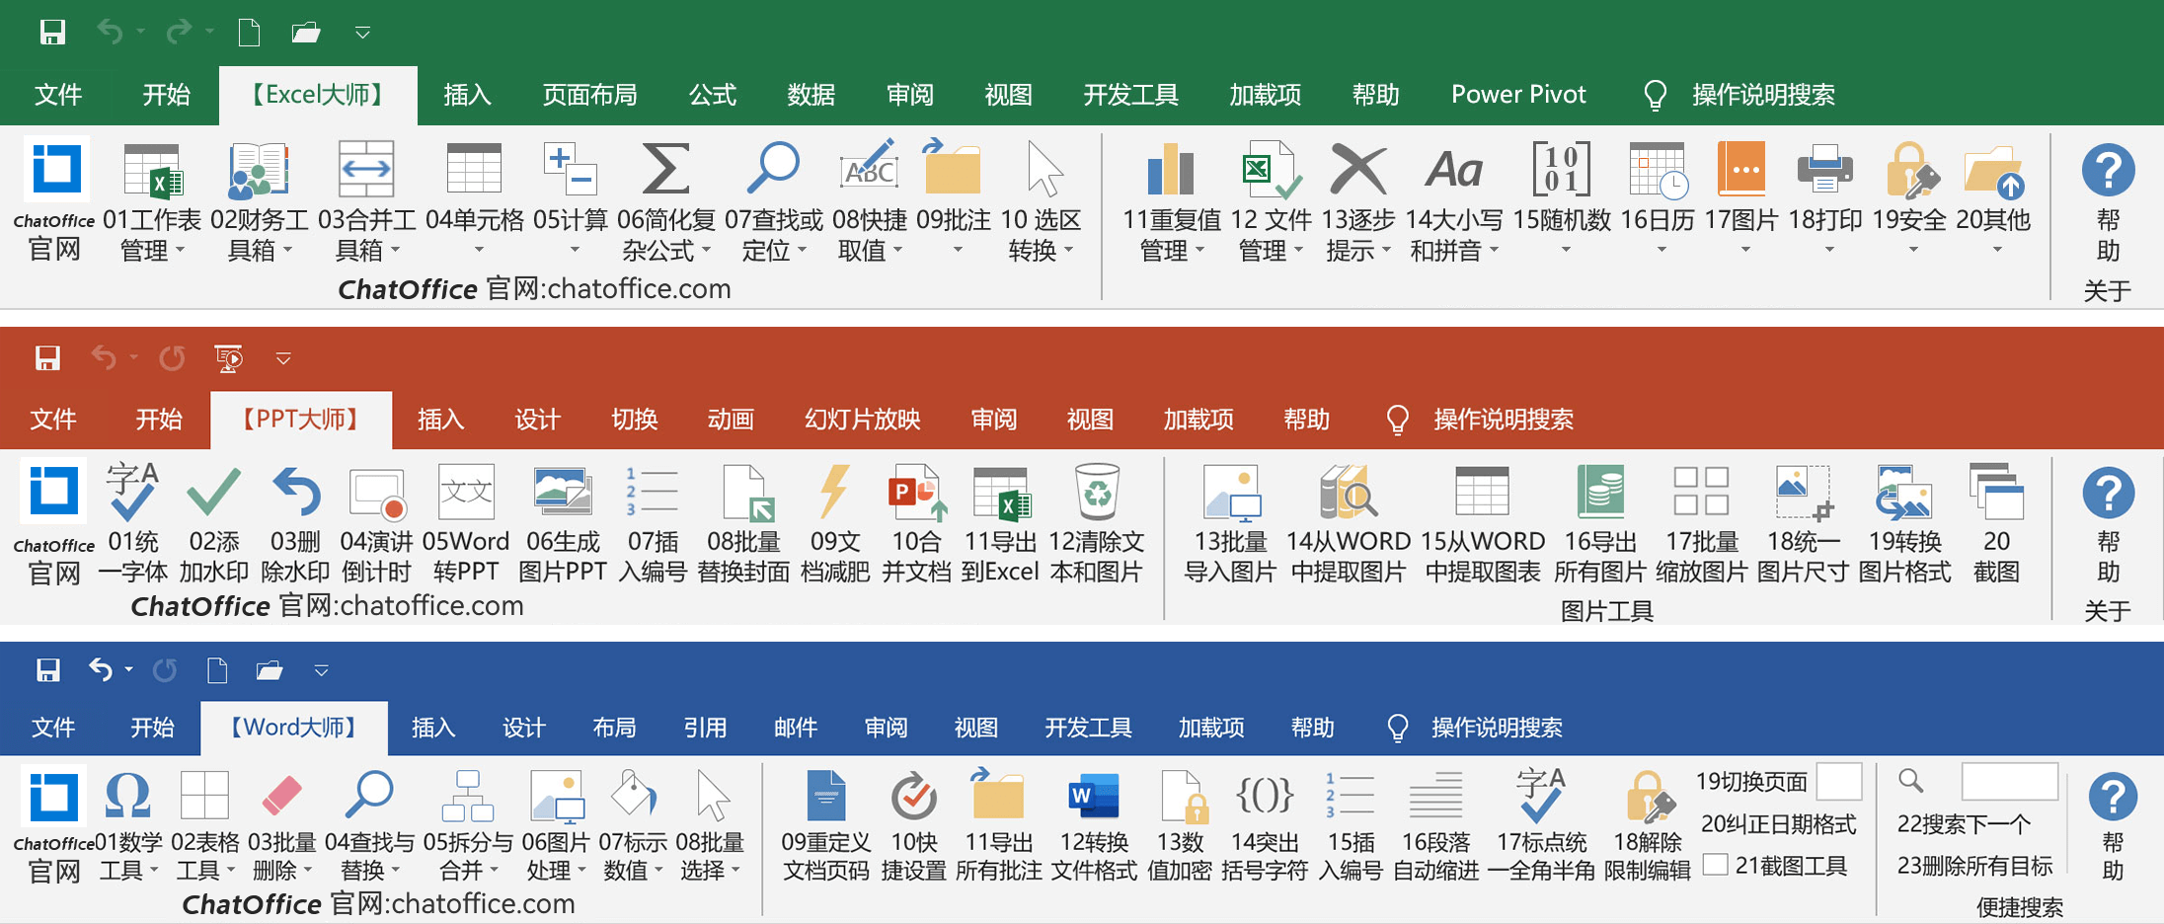Click 14突出括号字符 braces icon in Word
The height and width of the screenshot is (924, 2164).
click(1265, 795)
